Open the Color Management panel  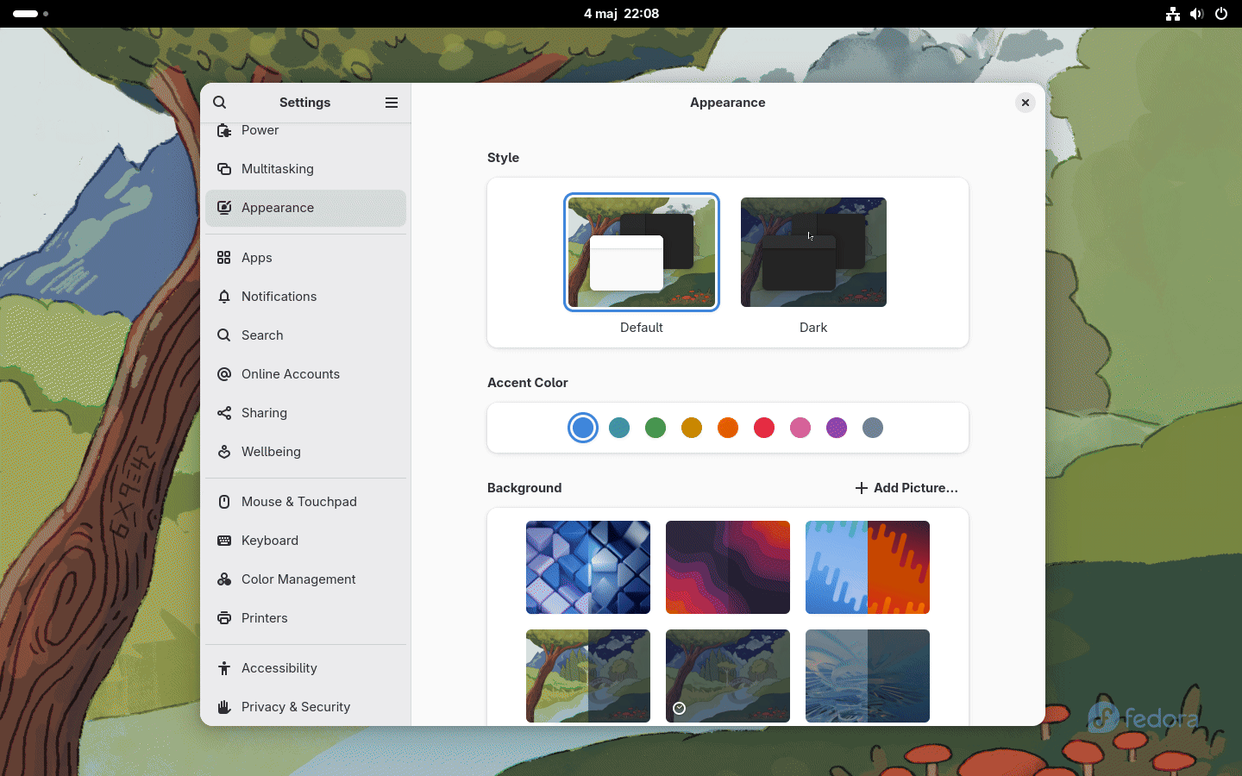(x=305, y=579)
